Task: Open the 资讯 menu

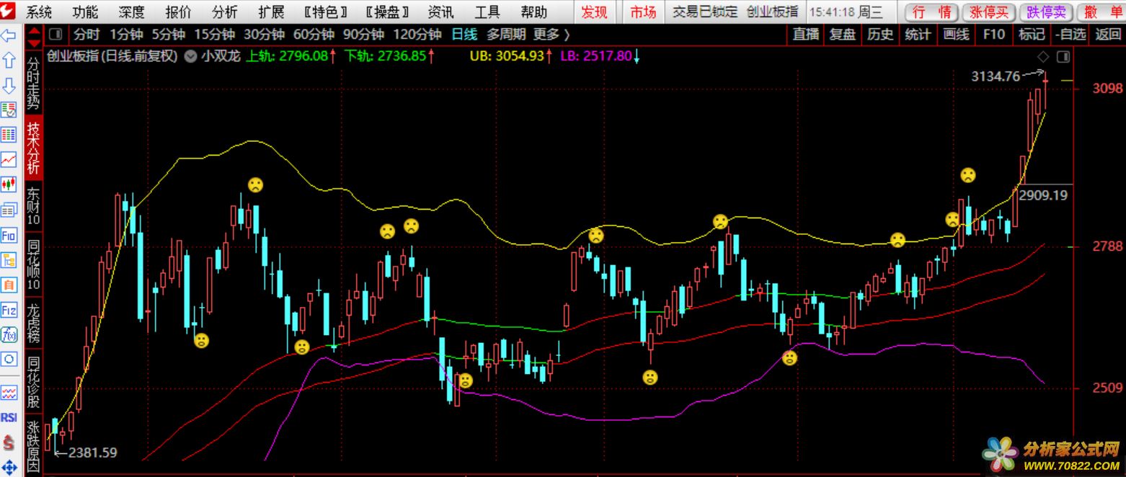Action: [x=440, y=12]
